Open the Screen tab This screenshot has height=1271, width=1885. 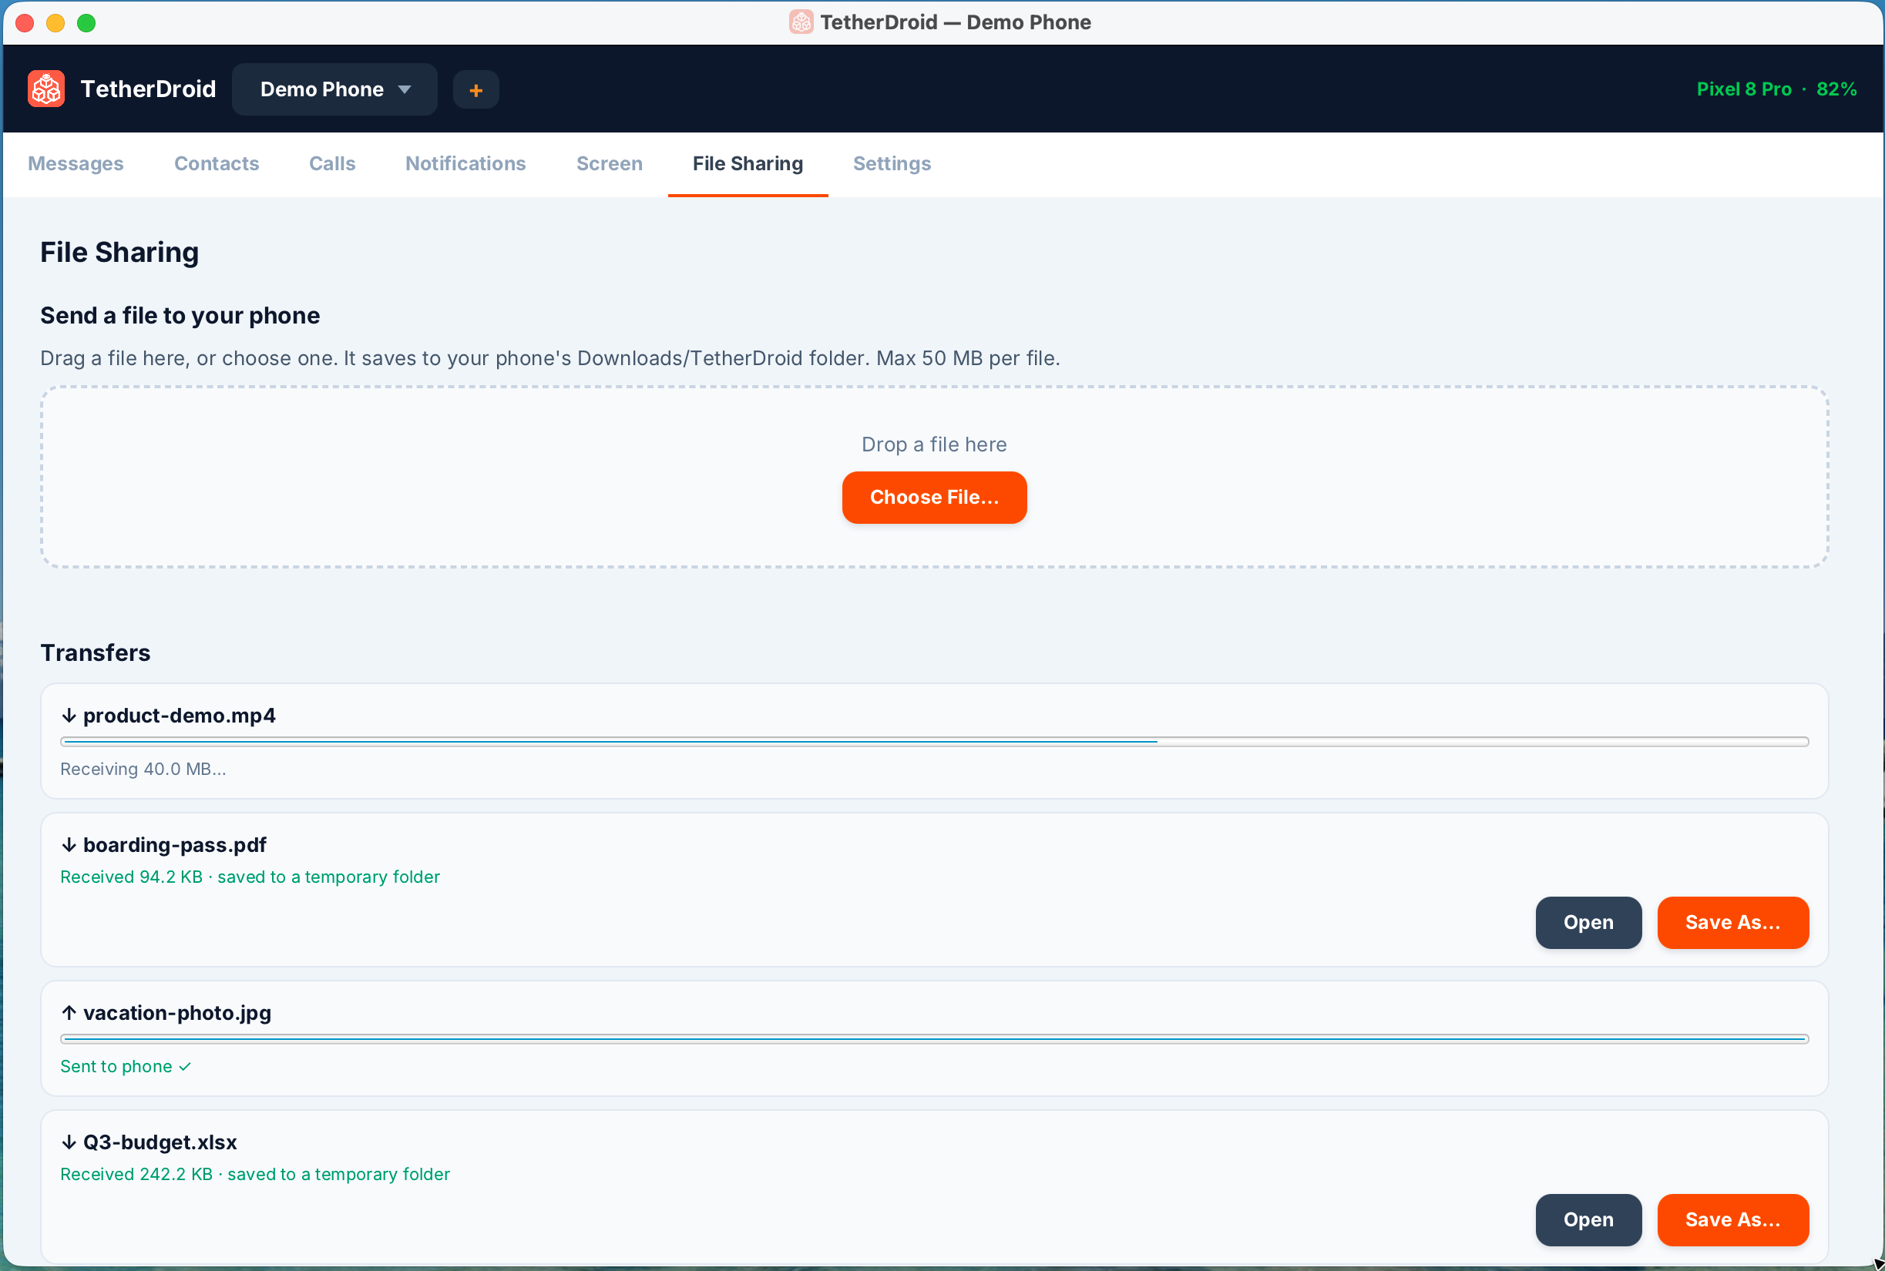pyautogui.click(x=610, y=164)
